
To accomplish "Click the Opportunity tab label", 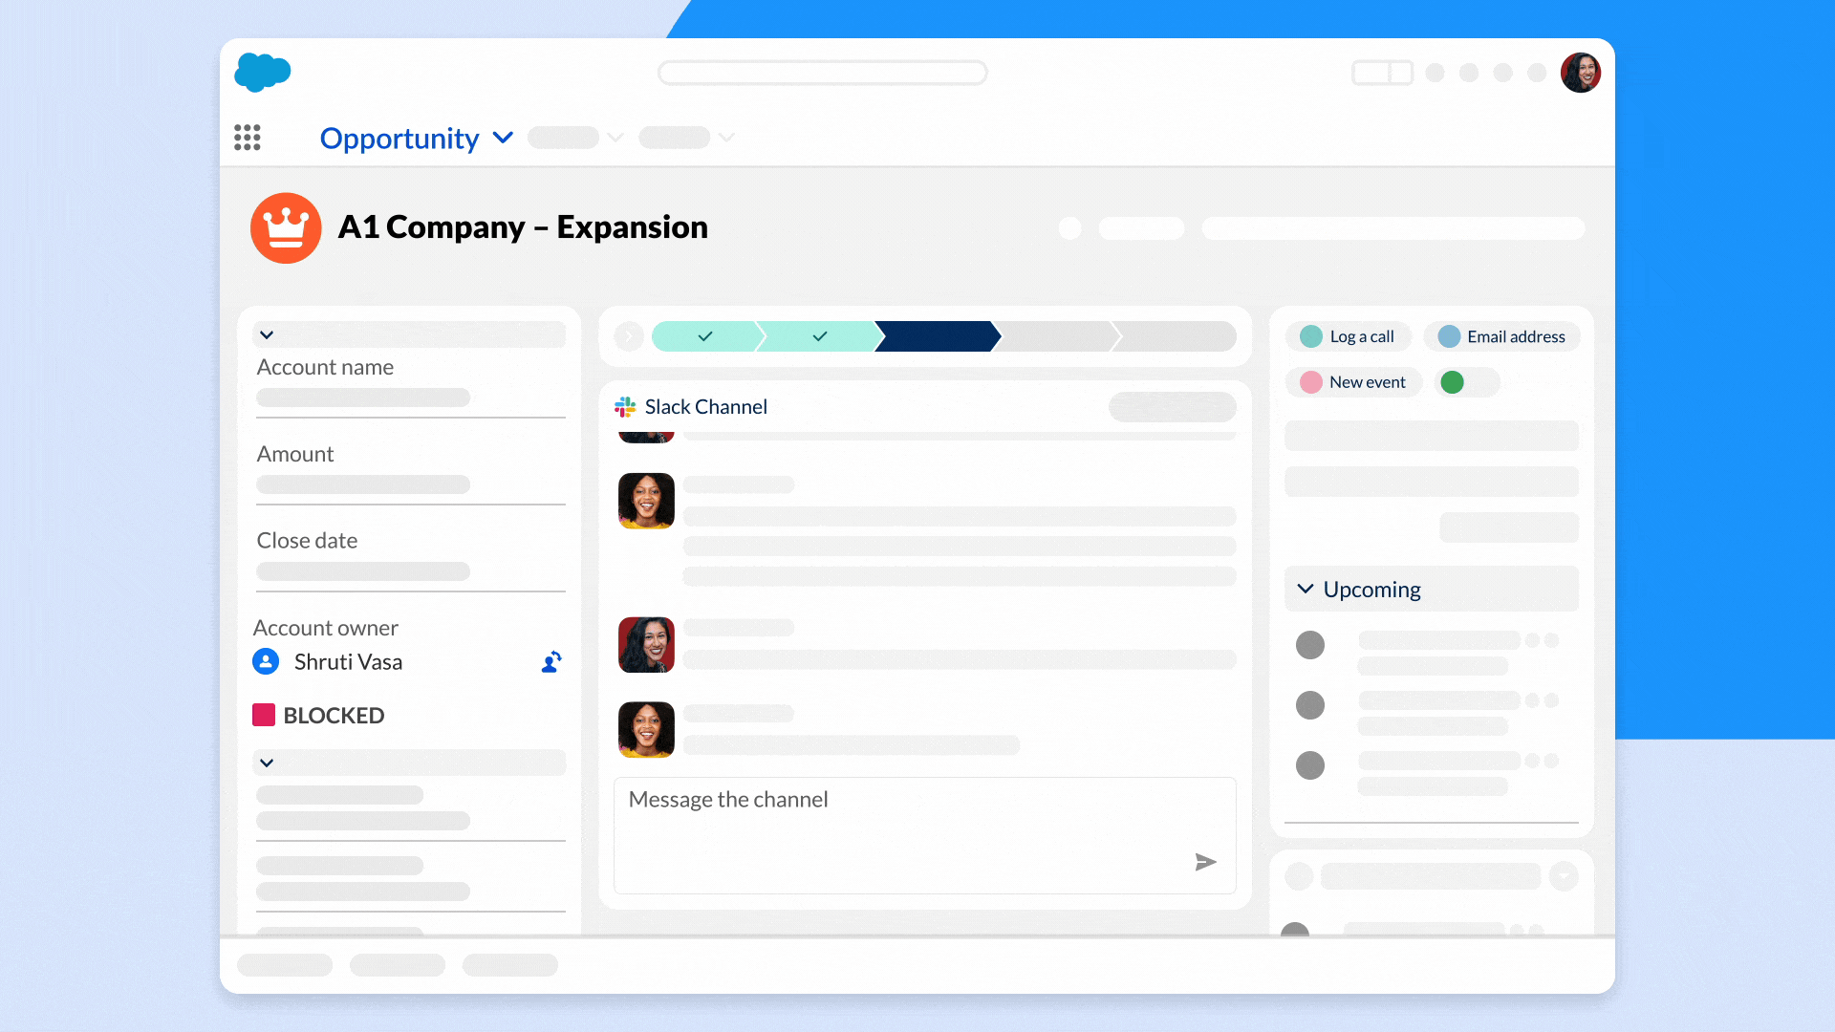I will pyautogui.click(x=399, y=139).
